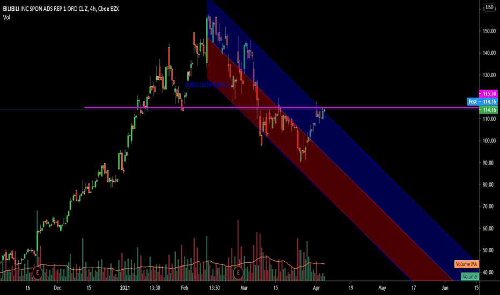Click the 80.00 price axis label
This screenshot has width=500, height=295.
[x=489, y=185]
